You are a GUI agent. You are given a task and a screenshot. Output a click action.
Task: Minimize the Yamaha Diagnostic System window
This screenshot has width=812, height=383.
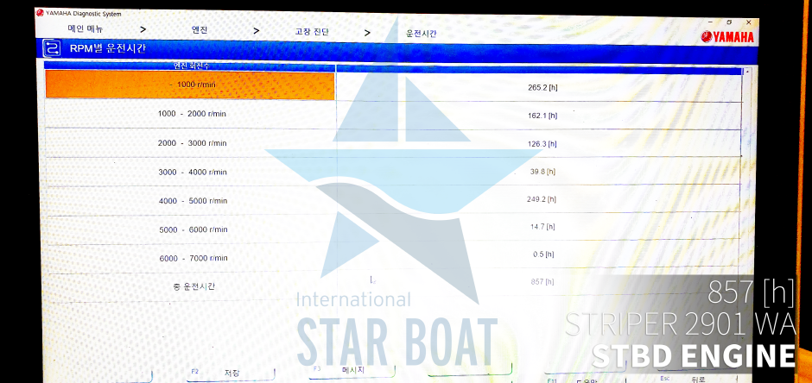710,22
